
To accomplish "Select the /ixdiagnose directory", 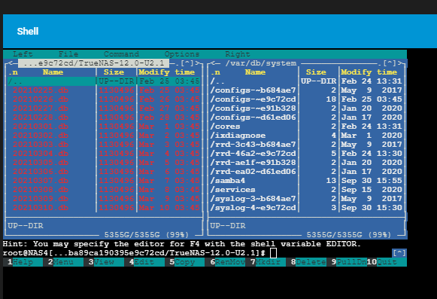I will point(306,136).
